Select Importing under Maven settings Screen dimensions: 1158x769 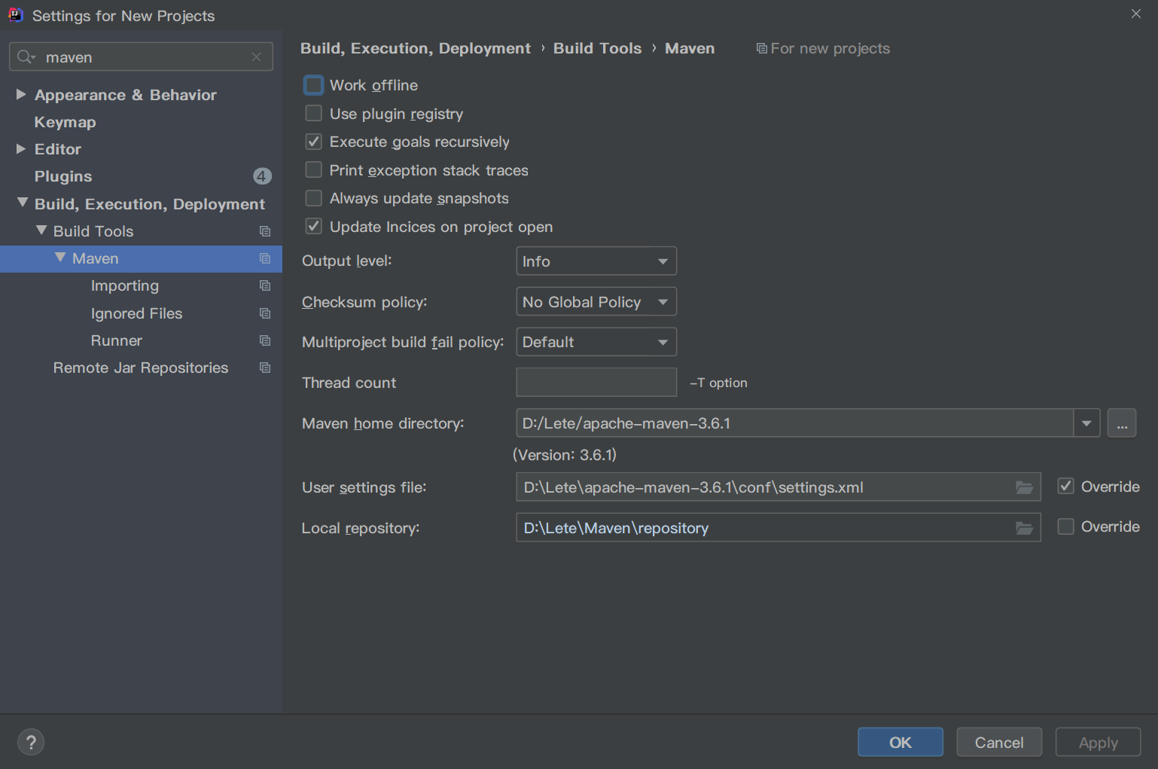pos(125,286)
